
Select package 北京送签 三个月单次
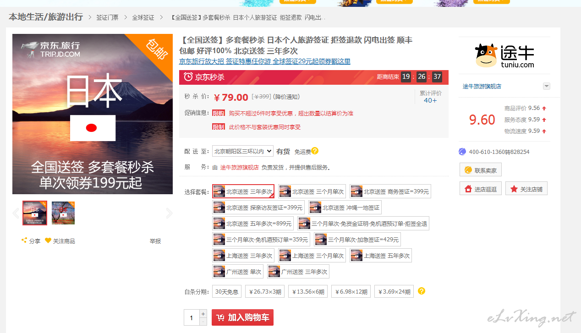[312, 191]
